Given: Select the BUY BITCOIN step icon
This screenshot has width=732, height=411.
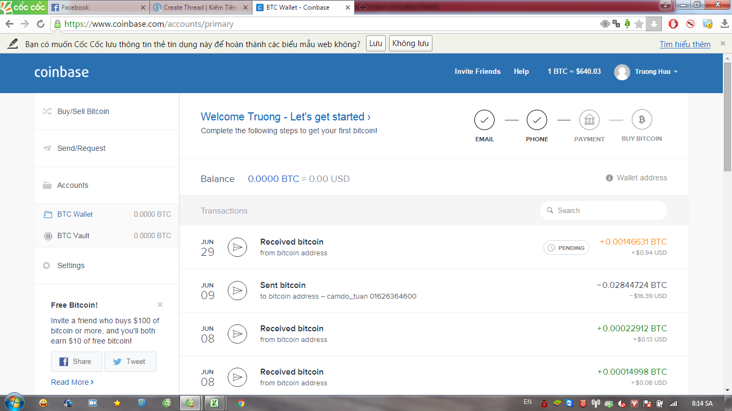Looking at the screenshot, I should (x=642, y=120).
